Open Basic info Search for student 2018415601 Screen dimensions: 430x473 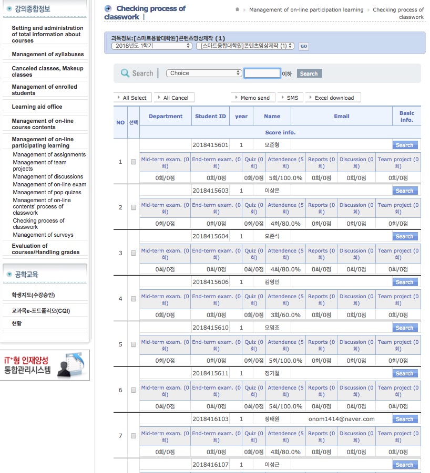(x=405, y=145)
